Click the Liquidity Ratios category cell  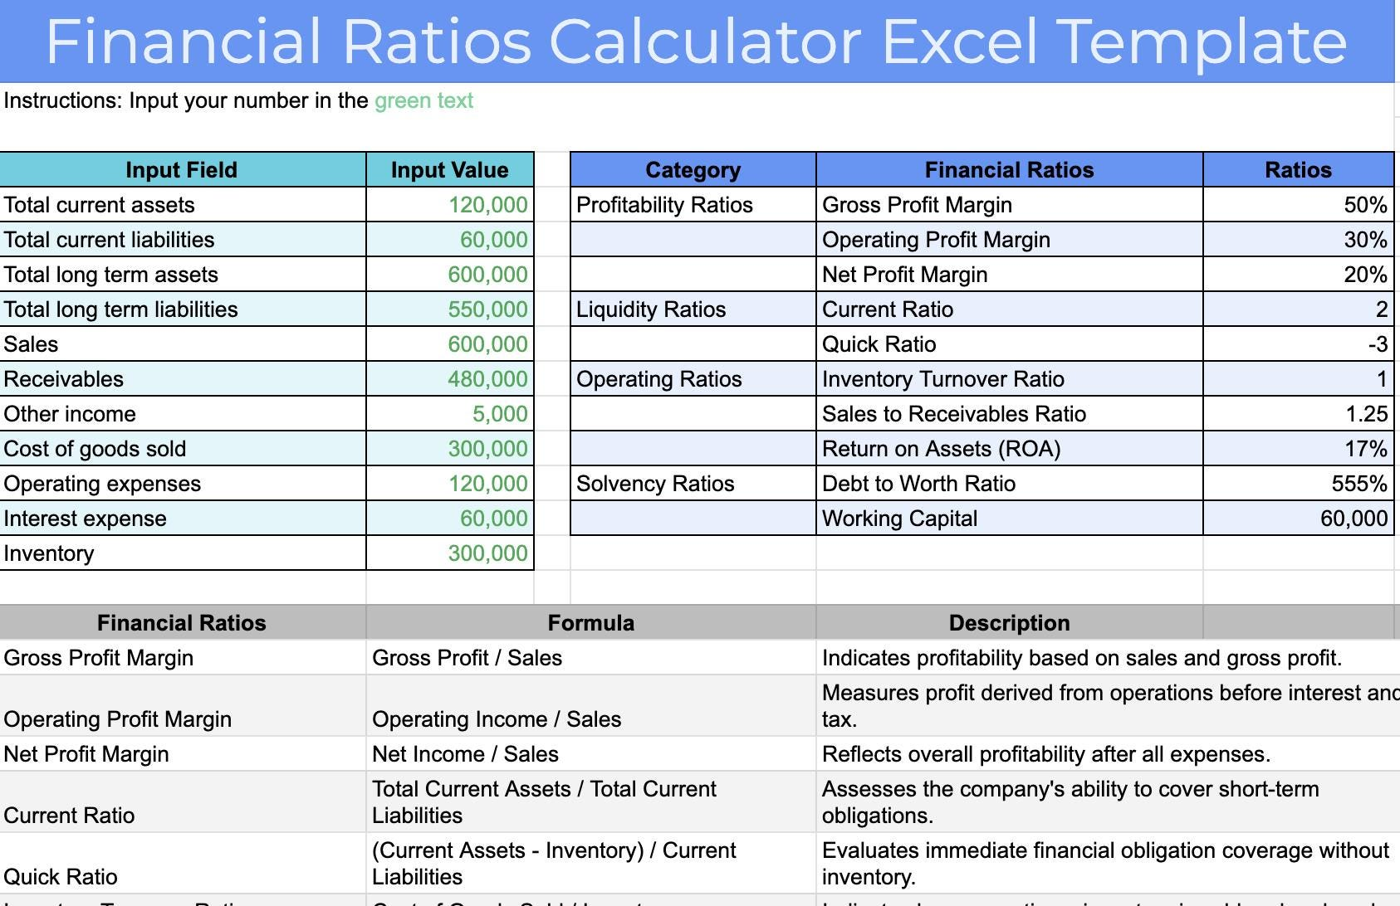click(651, 309)
